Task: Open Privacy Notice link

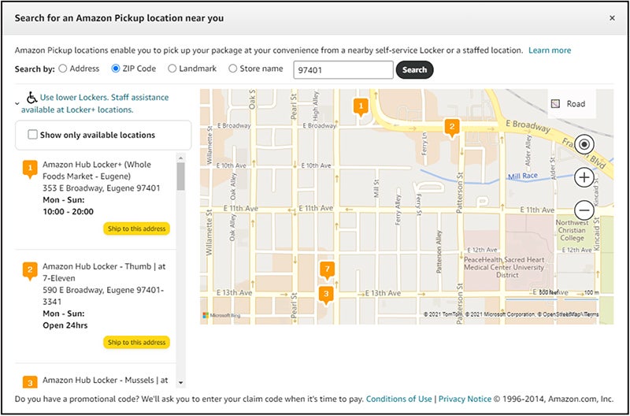Action: tap(465, 399)
